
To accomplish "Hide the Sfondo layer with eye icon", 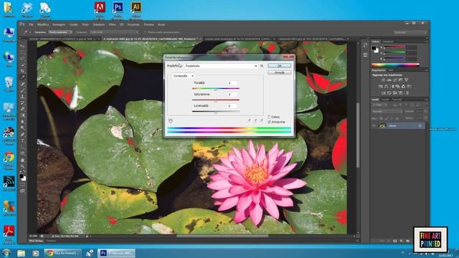I will tap(374, 125).
